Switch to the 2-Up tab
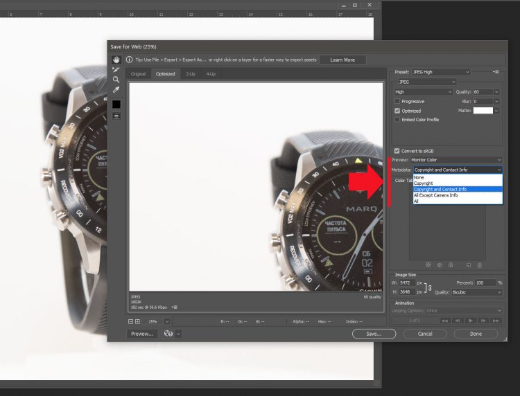 (x=191, y=74)
